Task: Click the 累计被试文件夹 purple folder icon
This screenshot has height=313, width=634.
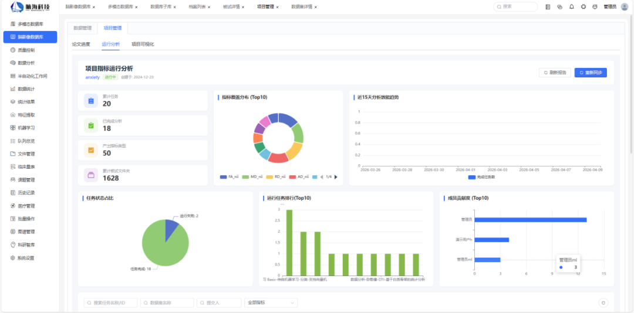Action: 91,175
